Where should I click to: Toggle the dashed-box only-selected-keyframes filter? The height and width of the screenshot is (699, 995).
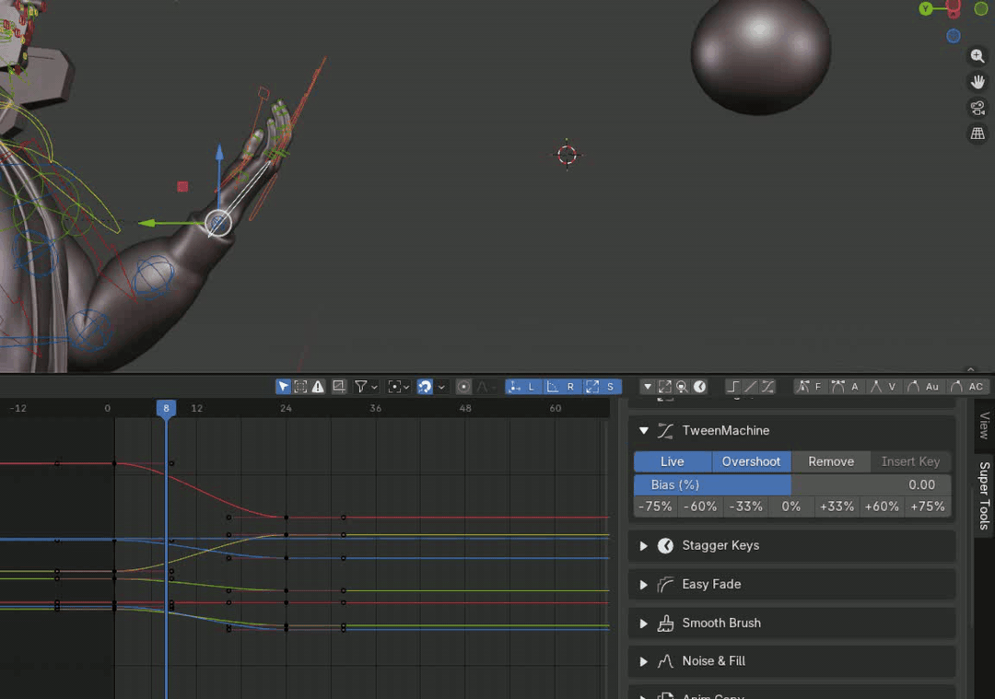(300, 386)
